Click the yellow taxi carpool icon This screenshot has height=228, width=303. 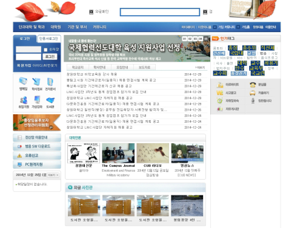[253, 93]
